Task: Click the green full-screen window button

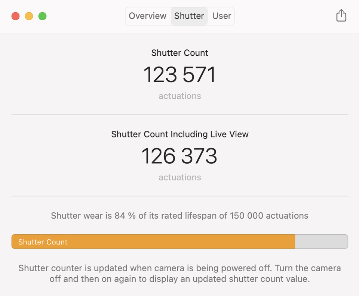Action: (x=43, y=16)
